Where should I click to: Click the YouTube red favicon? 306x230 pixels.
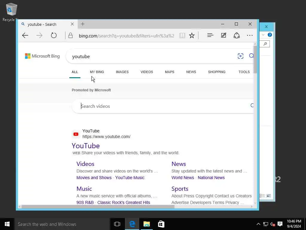point(76,134)
